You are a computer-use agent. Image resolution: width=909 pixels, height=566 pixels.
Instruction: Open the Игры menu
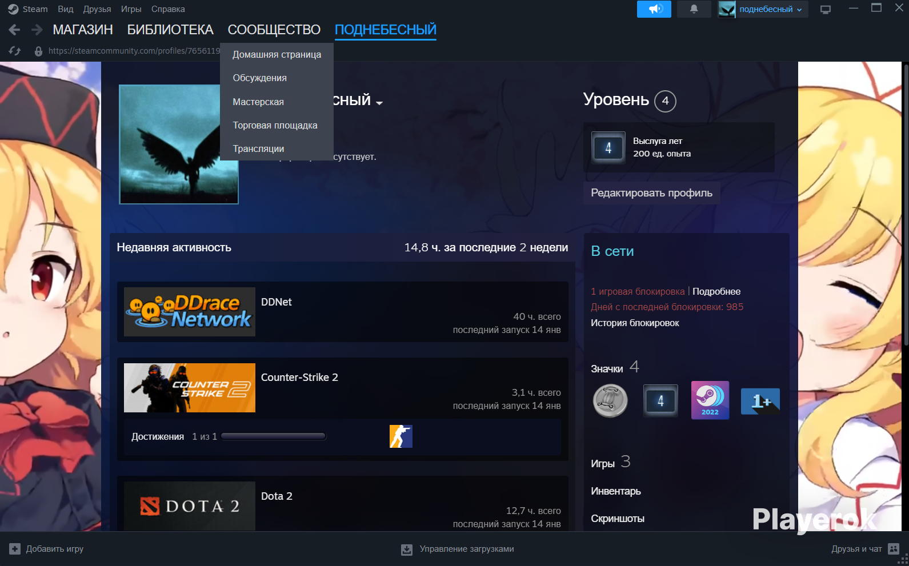coord(131,9)
